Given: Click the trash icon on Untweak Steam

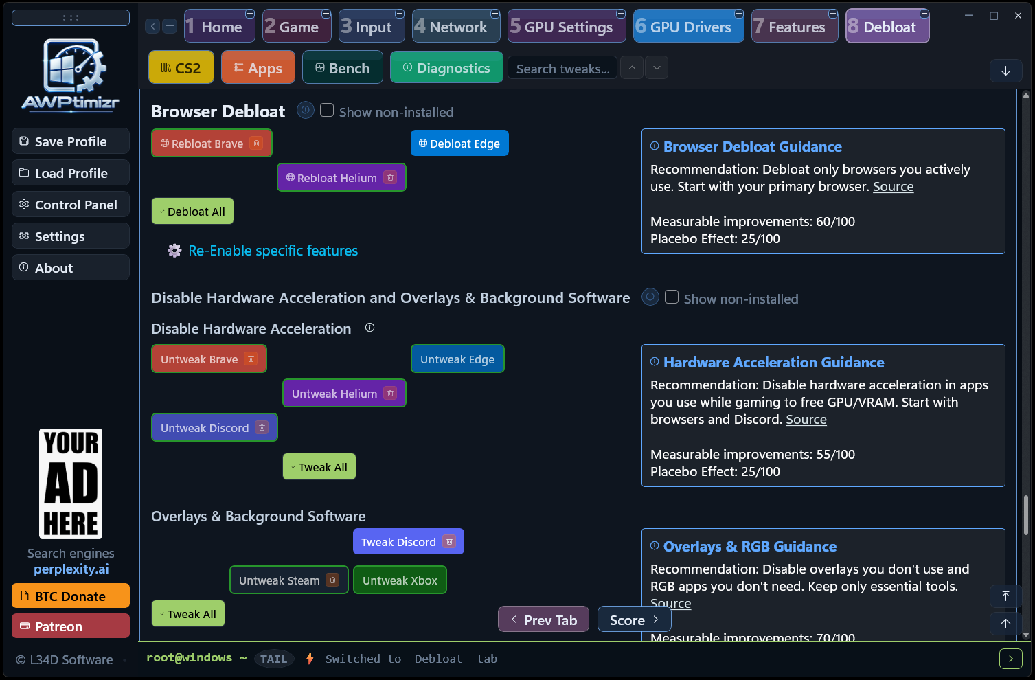Looking at the screenshot, I should point(332,580).
